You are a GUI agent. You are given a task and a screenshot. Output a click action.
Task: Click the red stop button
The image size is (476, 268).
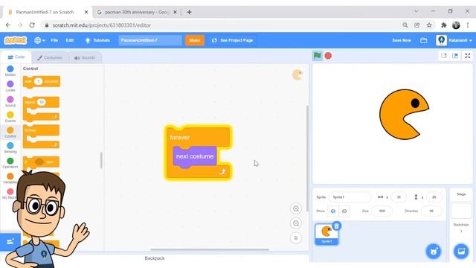pos(328,56)
